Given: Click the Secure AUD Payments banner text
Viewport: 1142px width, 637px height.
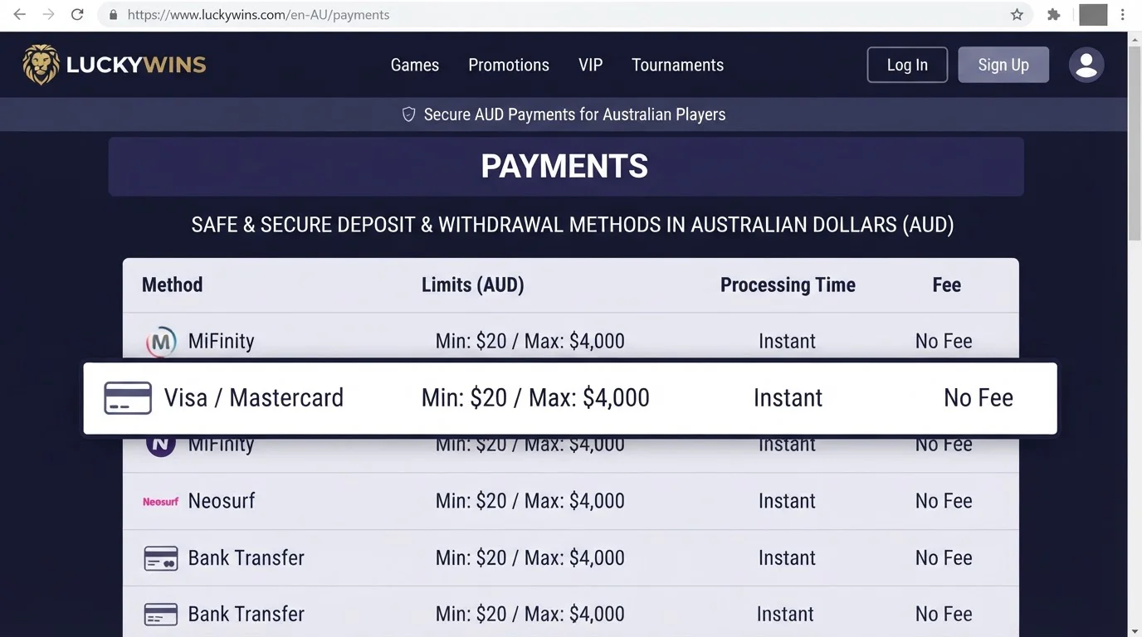Looking at the screenshot, I should tap(574, 114).
